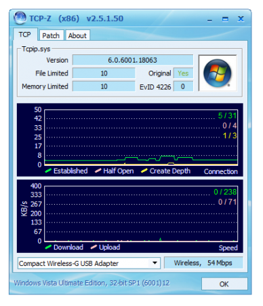Click the yellow Create Depth legend marker
The width and height of the screenshot is (263, 306).
coord(144,171)
